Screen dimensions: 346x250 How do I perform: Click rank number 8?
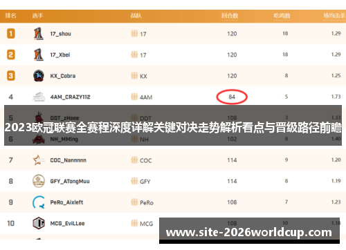pos(11,181)
